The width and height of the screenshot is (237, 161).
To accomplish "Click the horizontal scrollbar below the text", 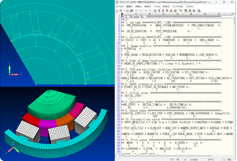I will (x=174, y=156).
